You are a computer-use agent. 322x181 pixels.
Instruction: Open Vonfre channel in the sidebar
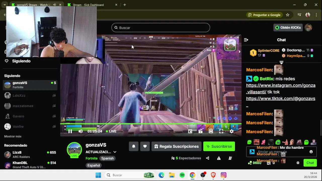(30, 126)
